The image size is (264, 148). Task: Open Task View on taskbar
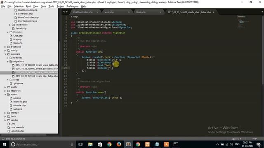pos(80,144)
